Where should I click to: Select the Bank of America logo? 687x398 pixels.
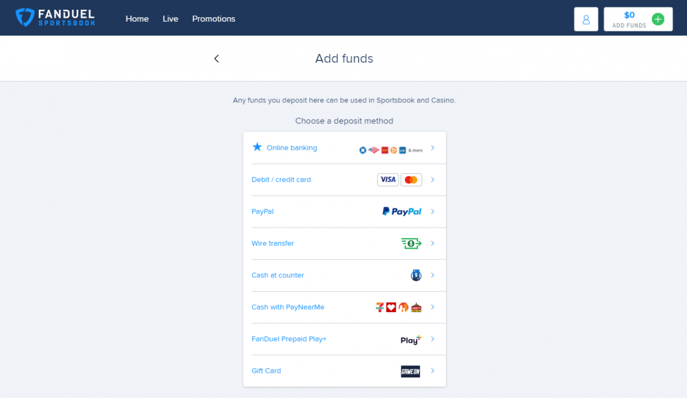pos(374,150)
